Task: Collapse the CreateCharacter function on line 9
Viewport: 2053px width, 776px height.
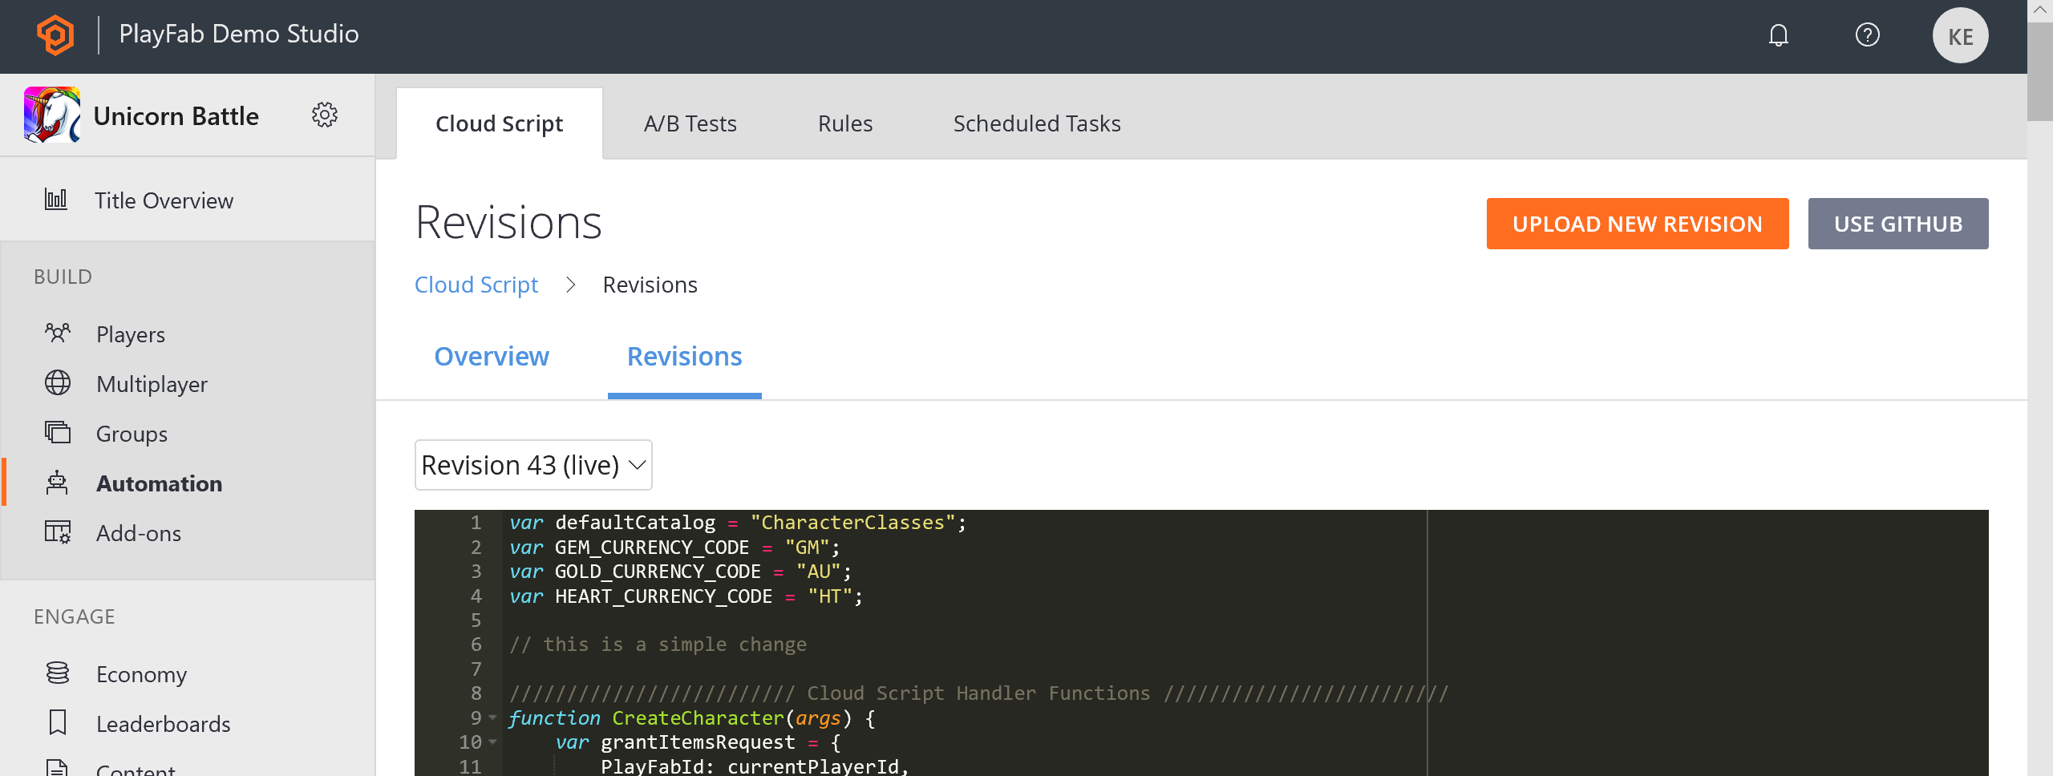Action: [493, 718]
